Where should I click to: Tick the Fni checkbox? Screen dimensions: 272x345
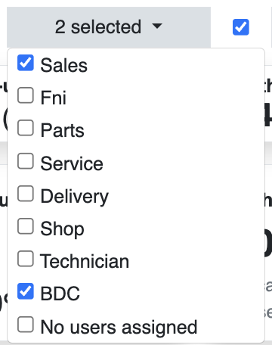[26, 95]
